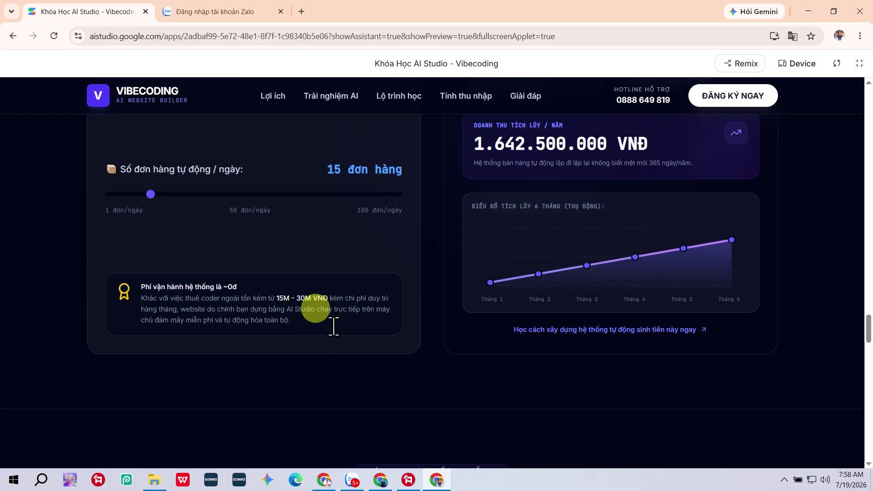Open the Device preview selector
873x491 pixels.
coord(797,64)
